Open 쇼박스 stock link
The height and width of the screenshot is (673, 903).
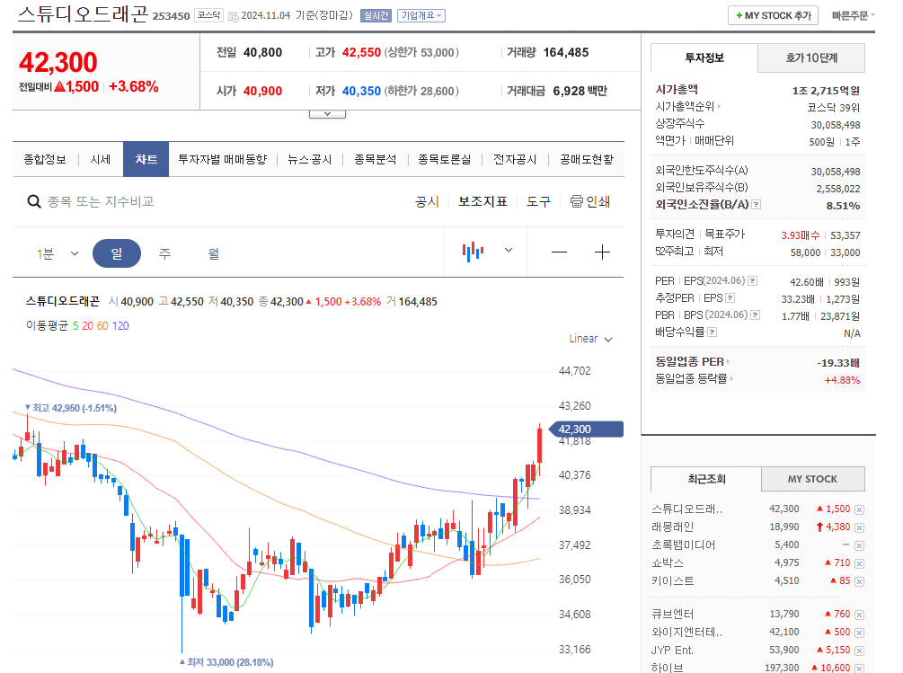[668, 562]
